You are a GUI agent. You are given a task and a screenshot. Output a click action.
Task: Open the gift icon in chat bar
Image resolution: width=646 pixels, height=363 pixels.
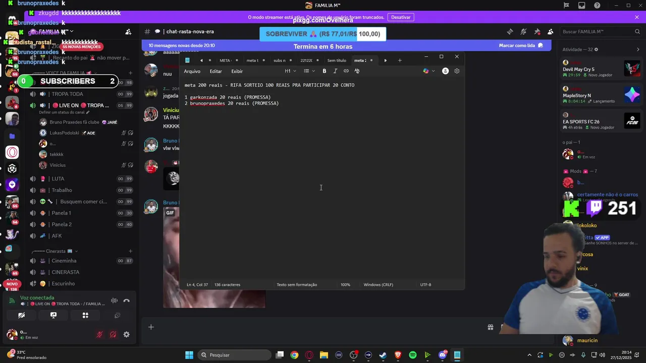click(x=490, y=327)
